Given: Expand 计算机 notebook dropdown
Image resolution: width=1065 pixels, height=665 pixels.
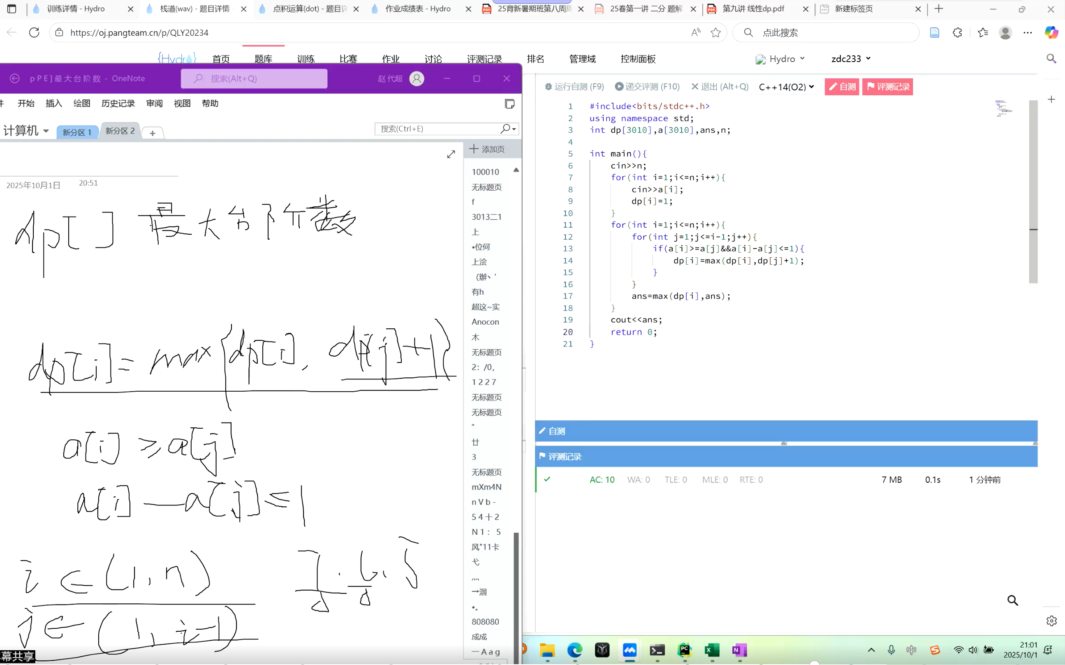Looking at the screenshot, I should 26,131.
